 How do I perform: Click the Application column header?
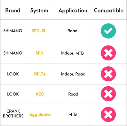(73, 11)
